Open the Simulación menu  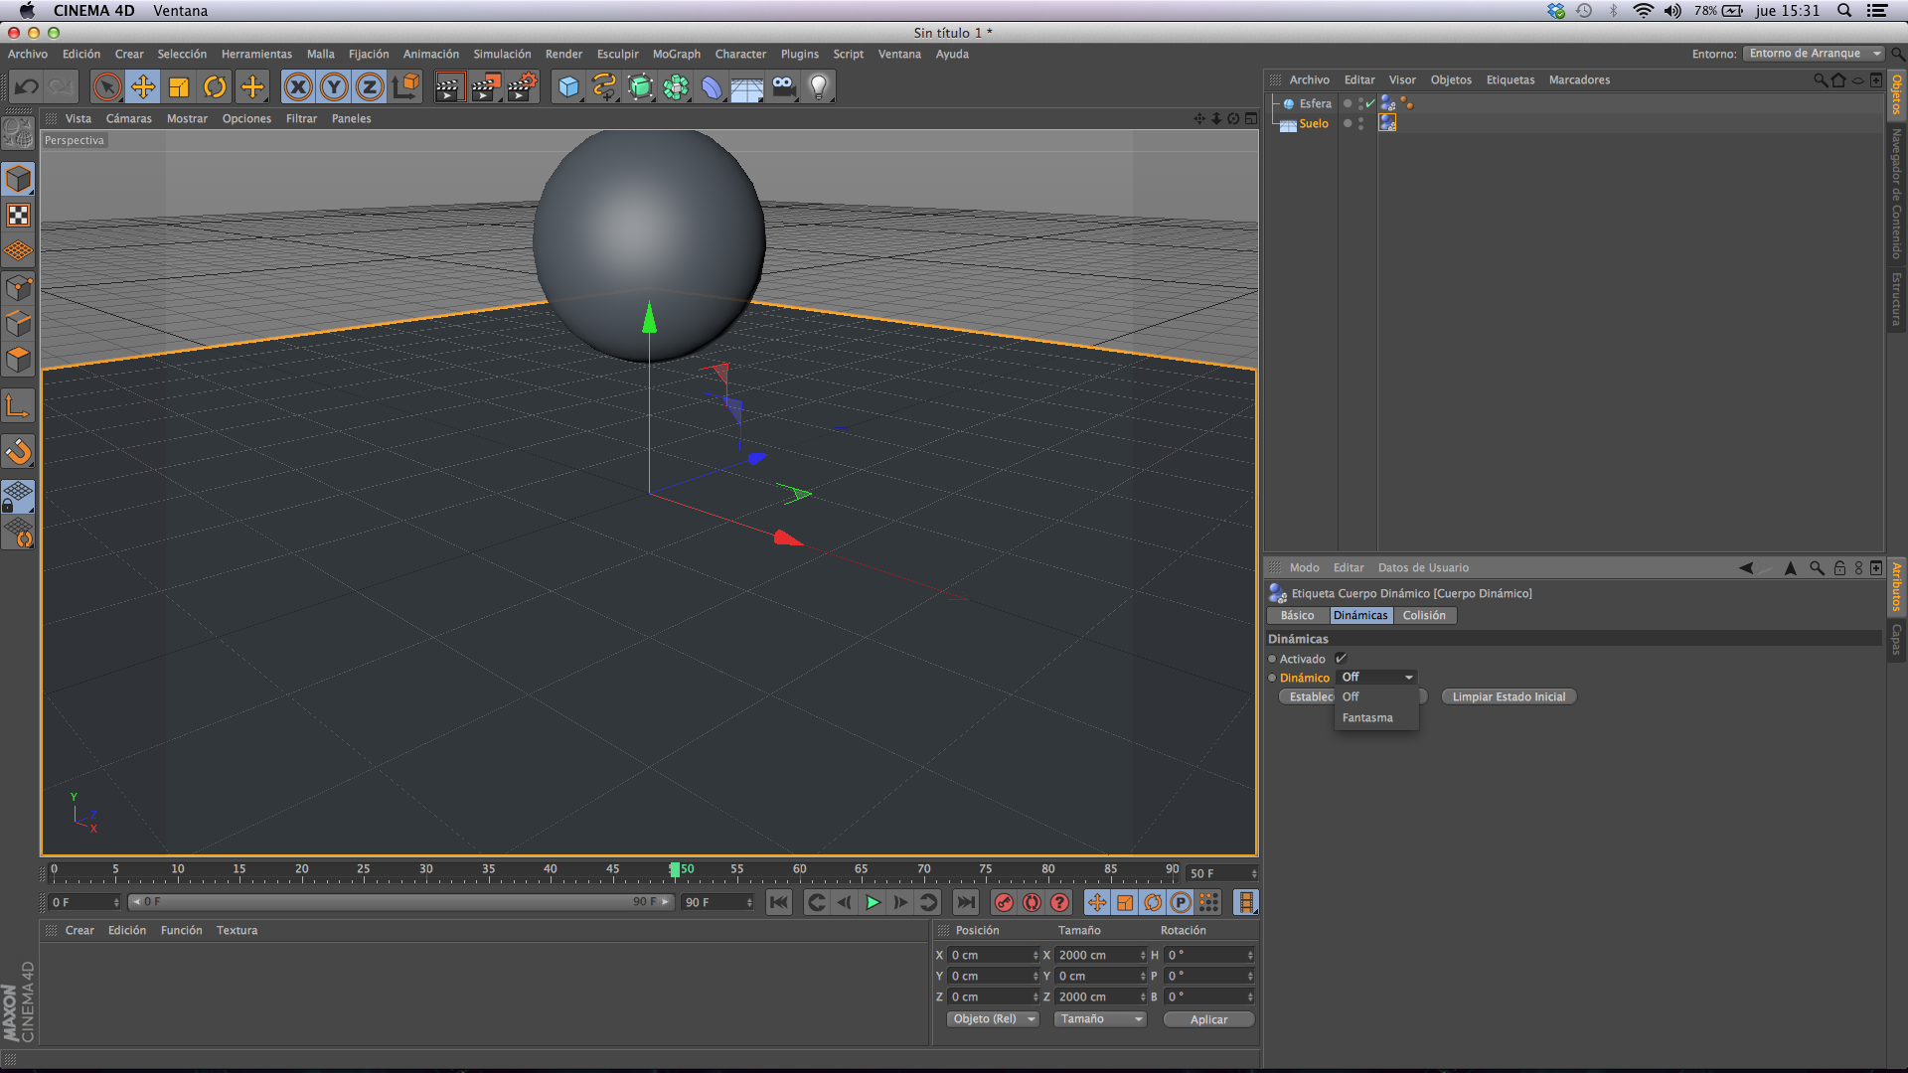[x=502, y=55]
